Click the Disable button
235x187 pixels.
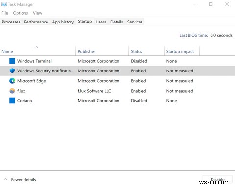[x=217, y=179]
